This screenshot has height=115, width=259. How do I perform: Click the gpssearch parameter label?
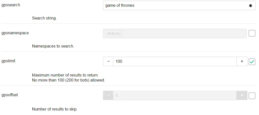coord(11,5)
